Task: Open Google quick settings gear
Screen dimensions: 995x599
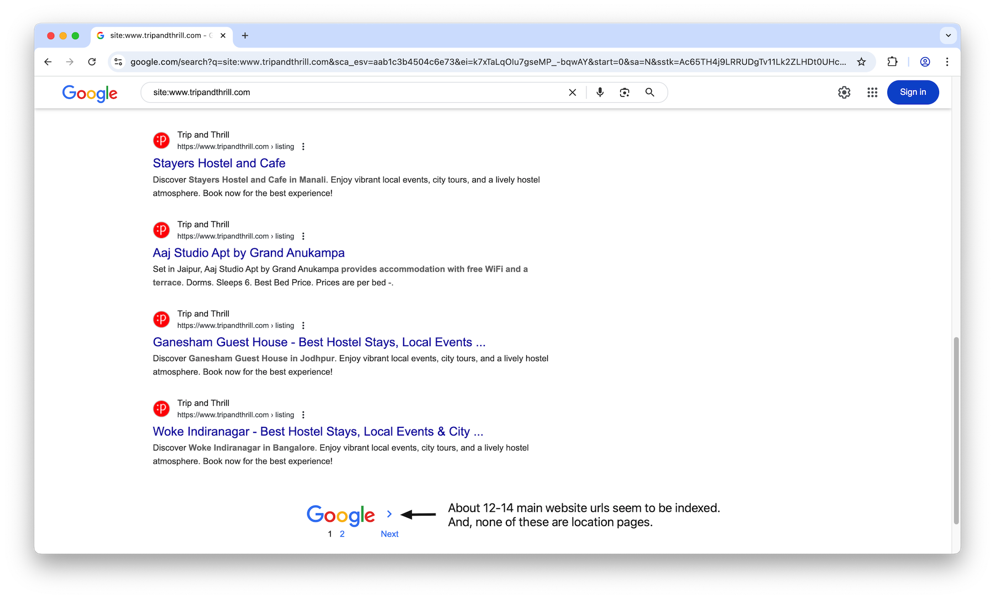Action: 844,92
